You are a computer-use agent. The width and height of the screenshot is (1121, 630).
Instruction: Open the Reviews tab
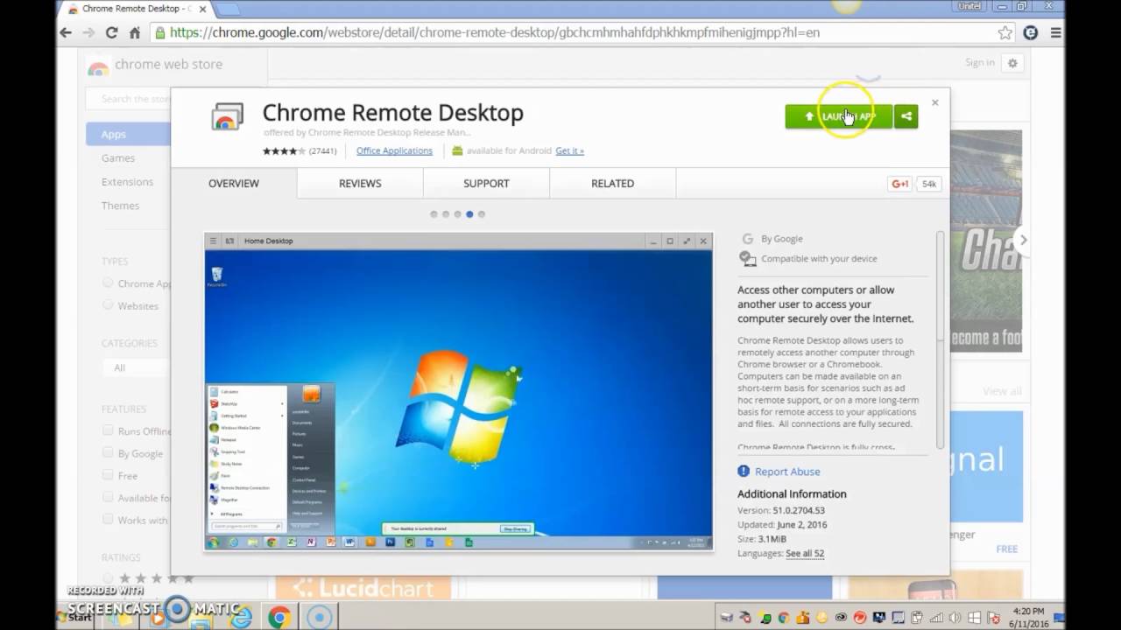(360, 184)
